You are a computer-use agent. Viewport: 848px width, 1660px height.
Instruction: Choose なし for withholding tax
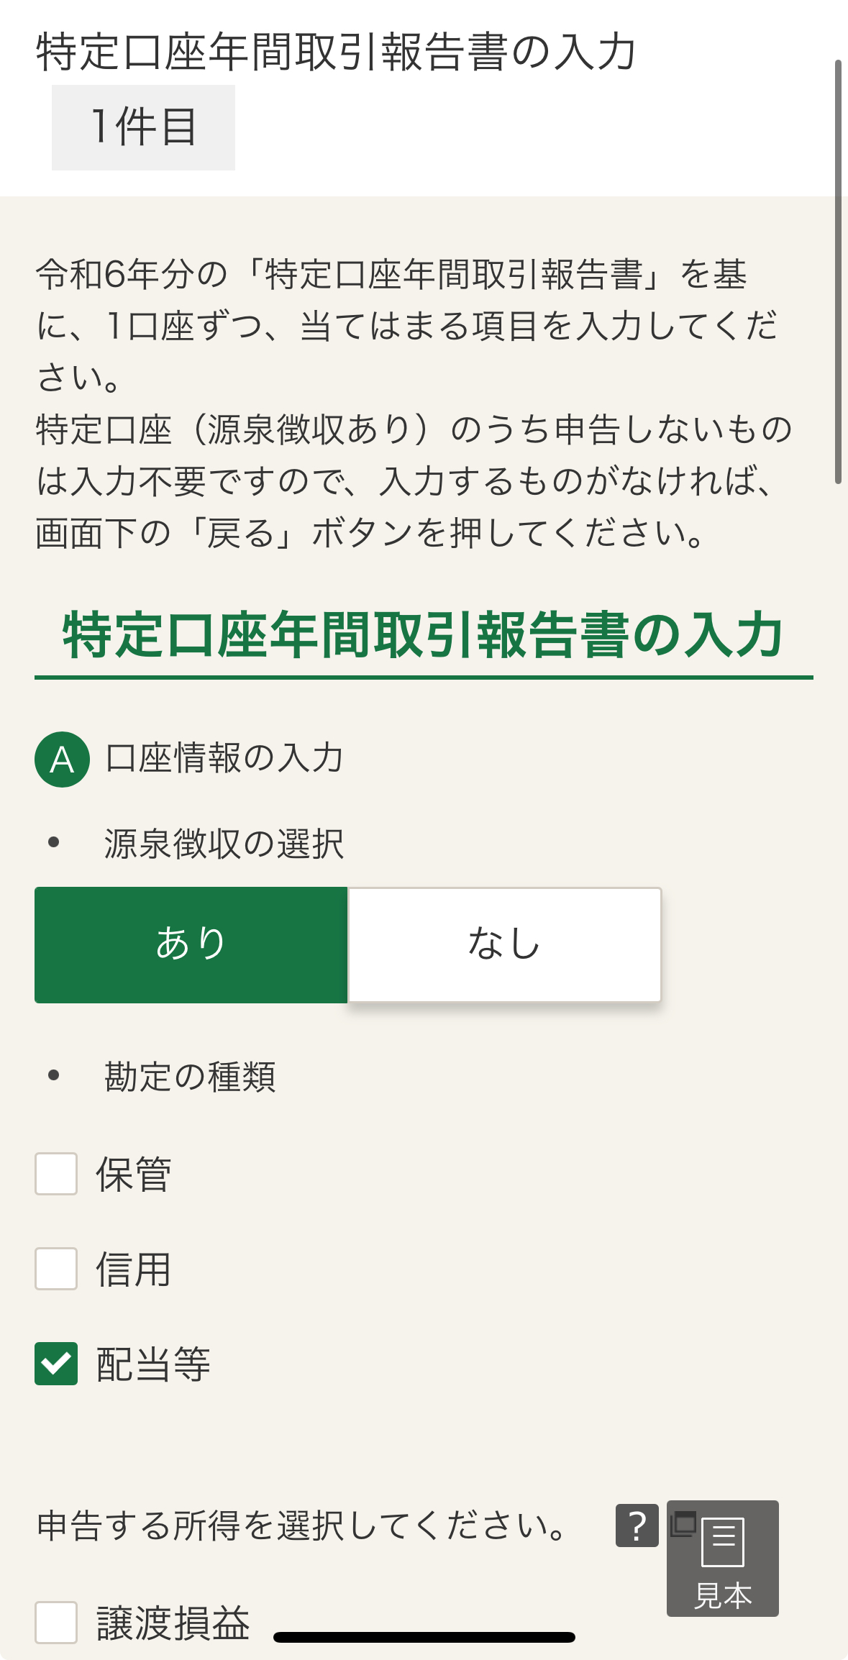tap(504, 944)
